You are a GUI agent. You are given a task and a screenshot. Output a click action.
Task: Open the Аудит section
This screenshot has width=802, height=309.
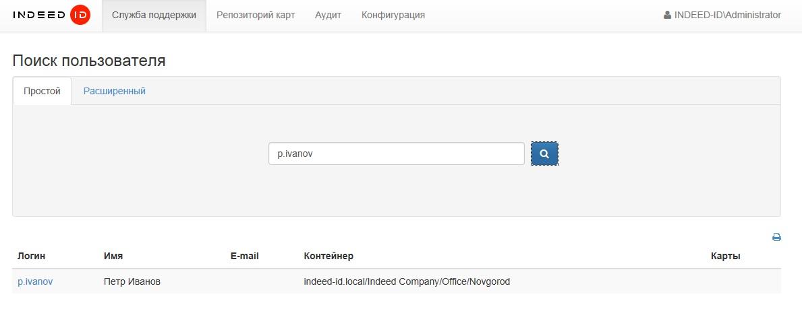328,15
